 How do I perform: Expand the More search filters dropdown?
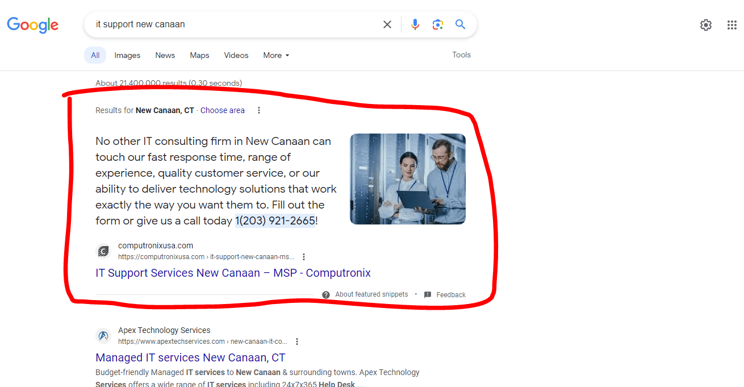[x=276, y=55]
